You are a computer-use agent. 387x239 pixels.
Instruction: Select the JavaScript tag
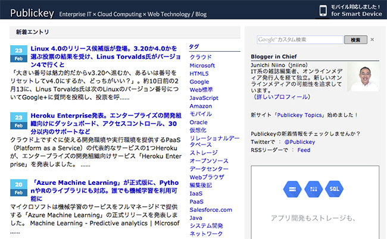click(204, 98)
